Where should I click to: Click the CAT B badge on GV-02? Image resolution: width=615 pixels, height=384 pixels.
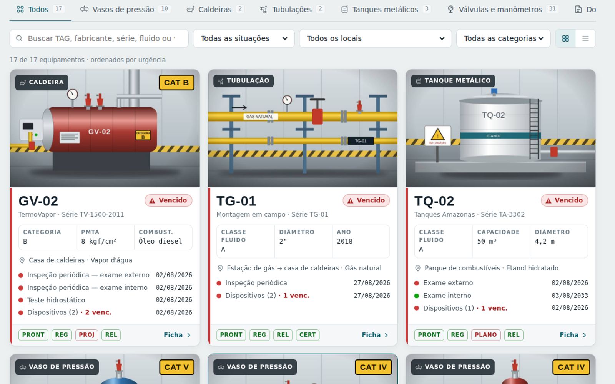click(176, 83)
